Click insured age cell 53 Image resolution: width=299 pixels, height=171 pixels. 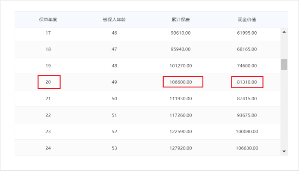click(x=115, y=148)
